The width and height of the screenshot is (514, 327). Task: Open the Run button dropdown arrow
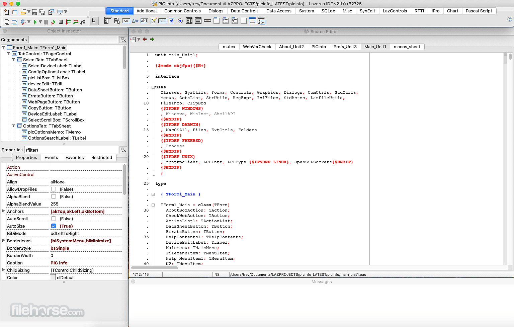coord(40,22)
